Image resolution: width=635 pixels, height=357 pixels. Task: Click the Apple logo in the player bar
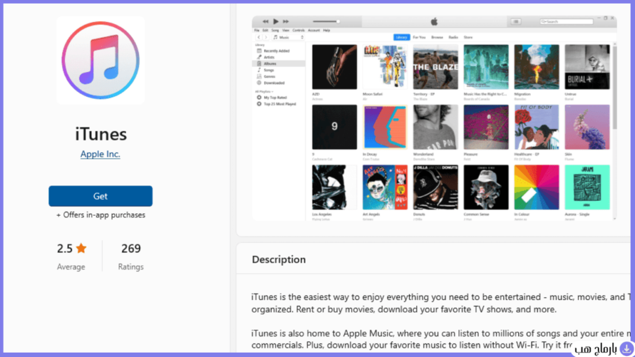coord(434,22)
